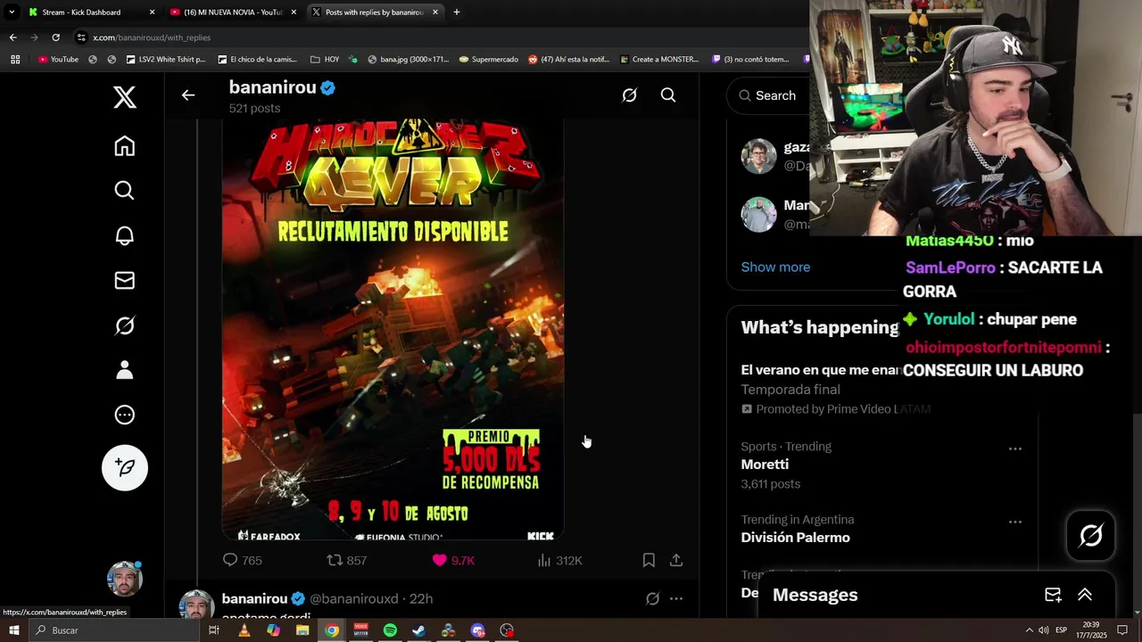Open bana.jpg bookmark

407,60
